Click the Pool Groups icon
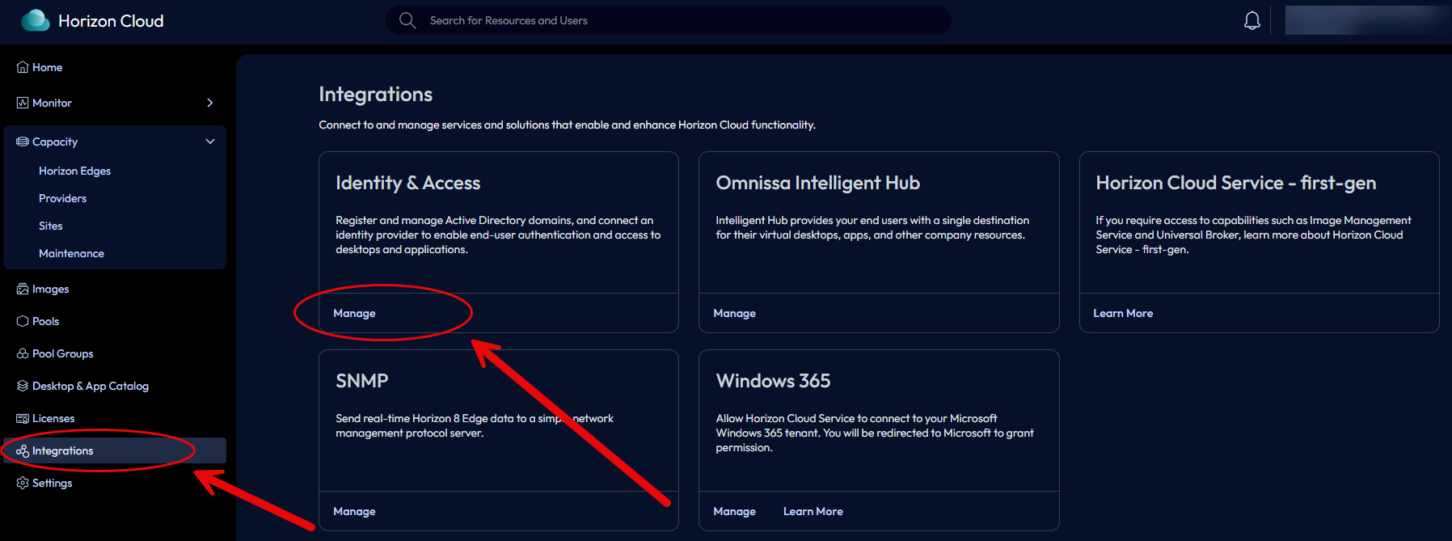 pyautogui.click(x=23, y=353)
